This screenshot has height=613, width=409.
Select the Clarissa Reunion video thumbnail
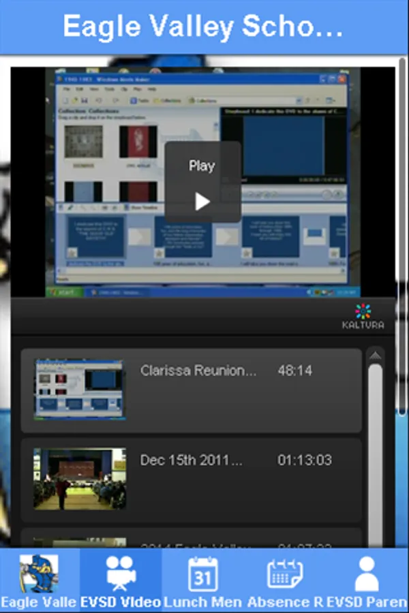80,390
